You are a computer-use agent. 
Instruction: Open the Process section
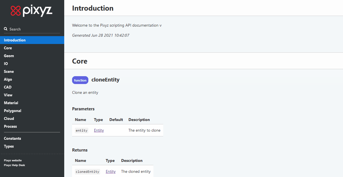click(x=10, y=126)
